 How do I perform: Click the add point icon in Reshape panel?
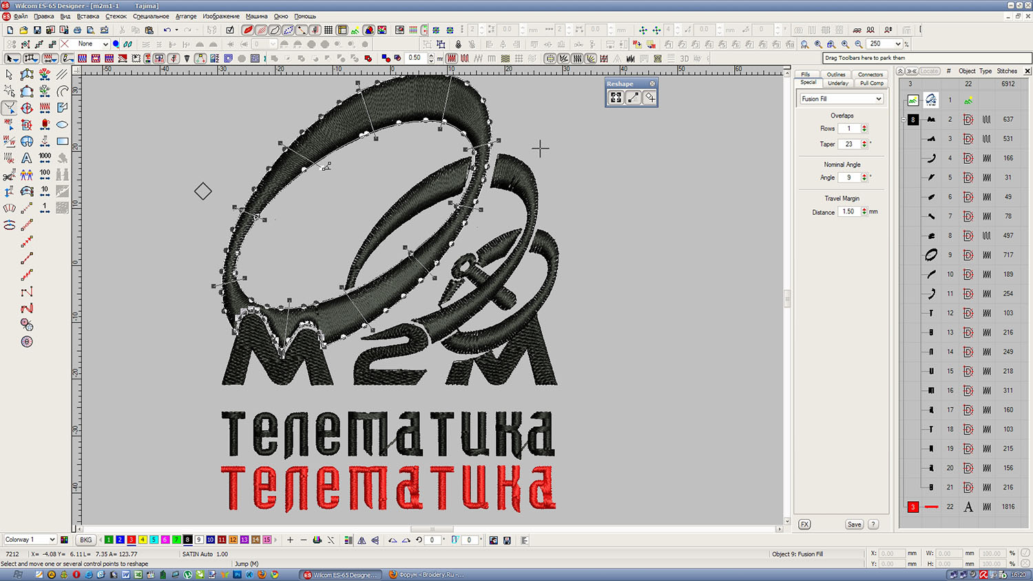pyautogui.click(x=649, y=98)
